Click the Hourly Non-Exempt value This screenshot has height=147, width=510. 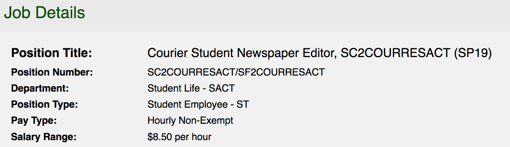coord(190,120)
